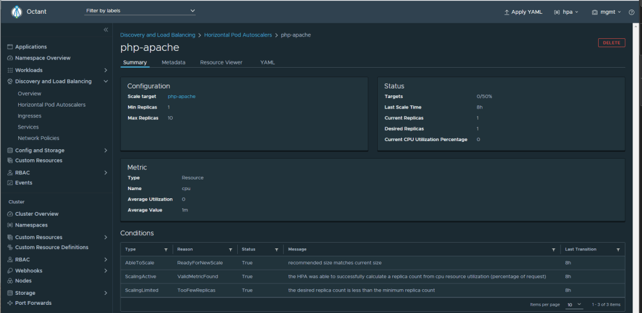Screen dimensions: 642x313
Task: Click Apply YAML in top bar
Action: [523, 12]
